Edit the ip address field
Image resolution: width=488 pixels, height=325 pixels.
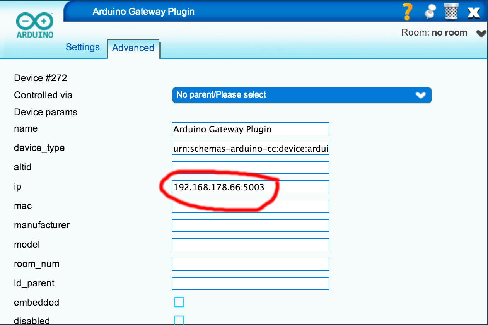[251, 187]
